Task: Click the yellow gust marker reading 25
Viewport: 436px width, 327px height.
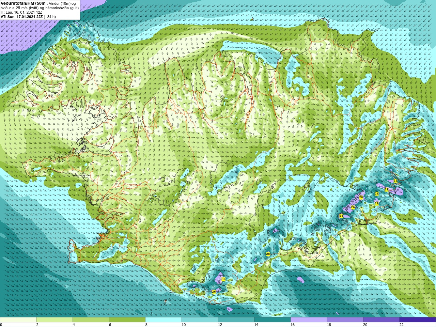Action: point(395,181)
